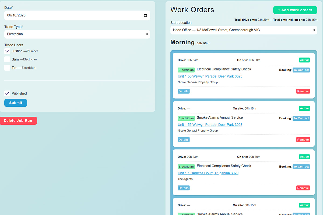
Task: Click Active badge on first Electrical Compliance card
Action: 304,60
